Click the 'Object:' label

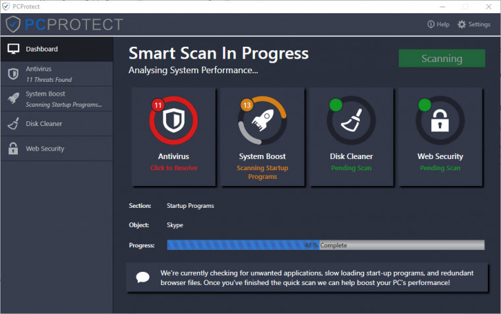point(138,225)
